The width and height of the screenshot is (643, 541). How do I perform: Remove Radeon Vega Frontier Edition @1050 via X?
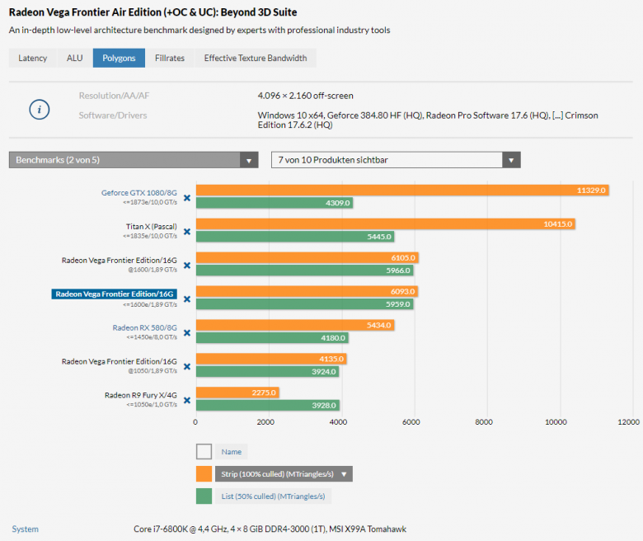187,367
